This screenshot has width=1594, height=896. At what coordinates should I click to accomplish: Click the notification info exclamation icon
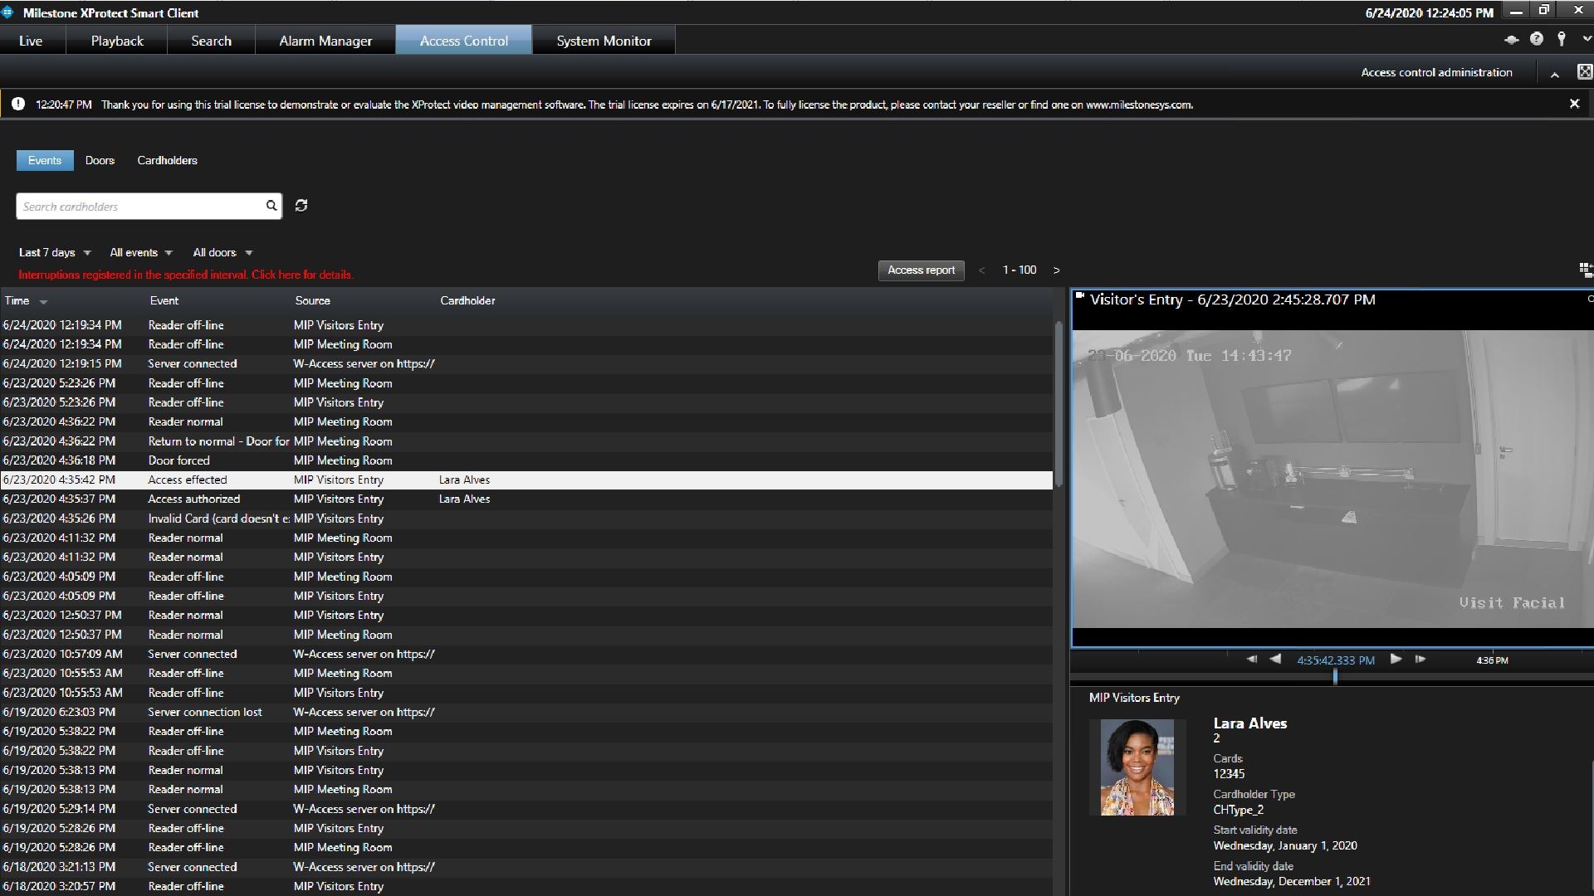tap(18, 104)
